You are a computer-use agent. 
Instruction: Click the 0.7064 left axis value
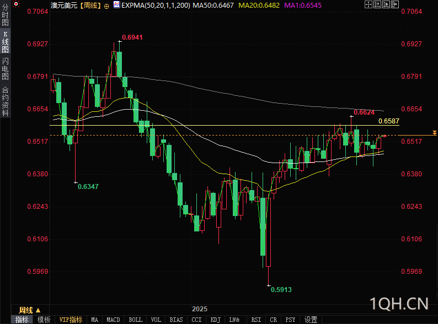pyautogui.click(x=38, y=12)
